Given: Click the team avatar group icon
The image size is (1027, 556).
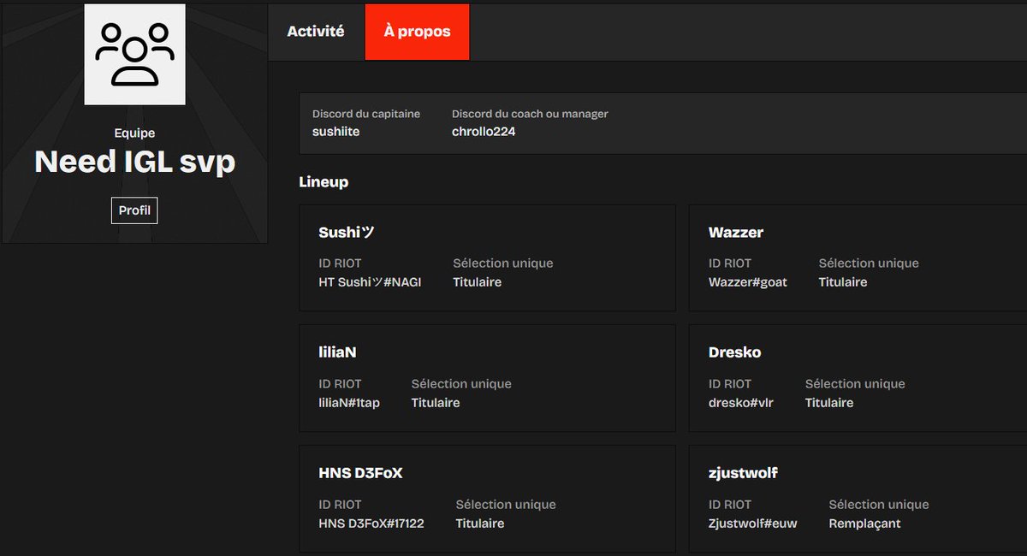Looking at the screenshot, I should [x=135, y=54].
